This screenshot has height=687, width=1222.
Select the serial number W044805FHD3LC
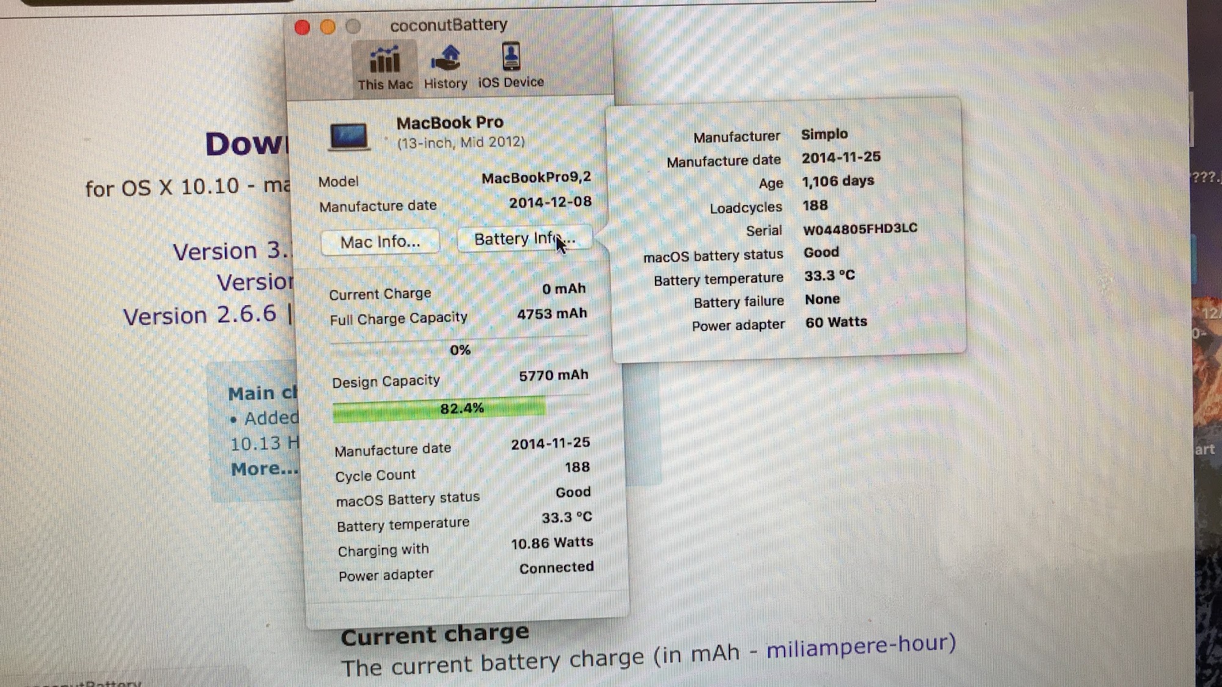click(860, 229)
